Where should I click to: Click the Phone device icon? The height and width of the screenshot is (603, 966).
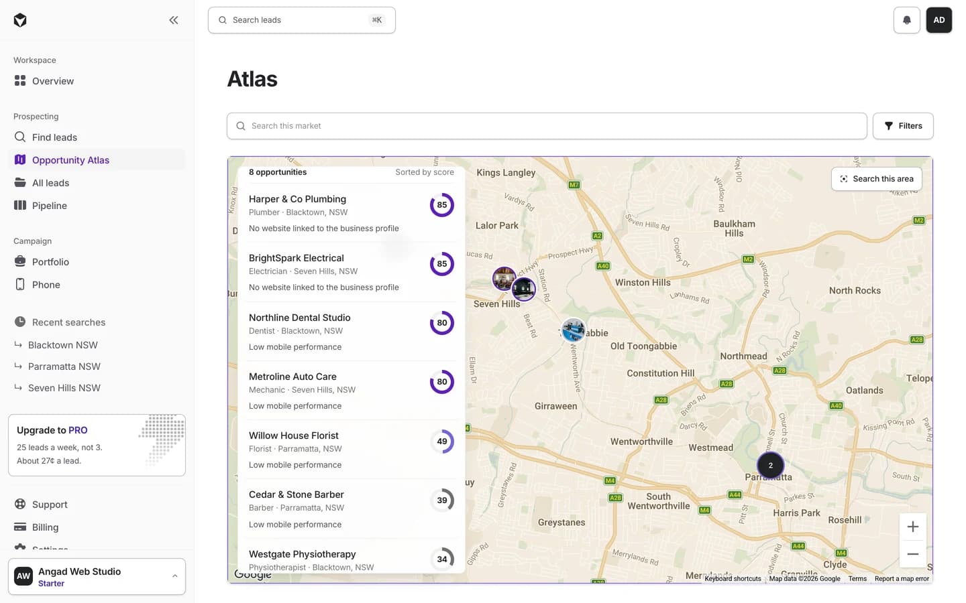coord(20,284)
